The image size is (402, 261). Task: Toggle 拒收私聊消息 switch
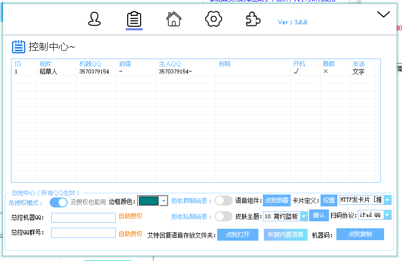224,216
